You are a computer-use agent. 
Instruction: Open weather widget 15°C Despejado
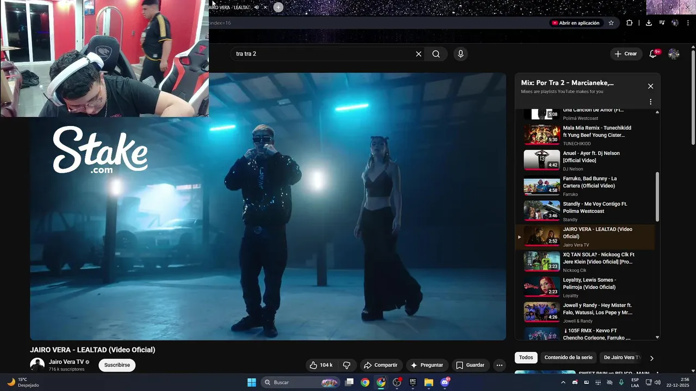22,382
